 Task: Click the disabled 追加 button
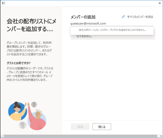pyautogui.click(x=80, y=127)
